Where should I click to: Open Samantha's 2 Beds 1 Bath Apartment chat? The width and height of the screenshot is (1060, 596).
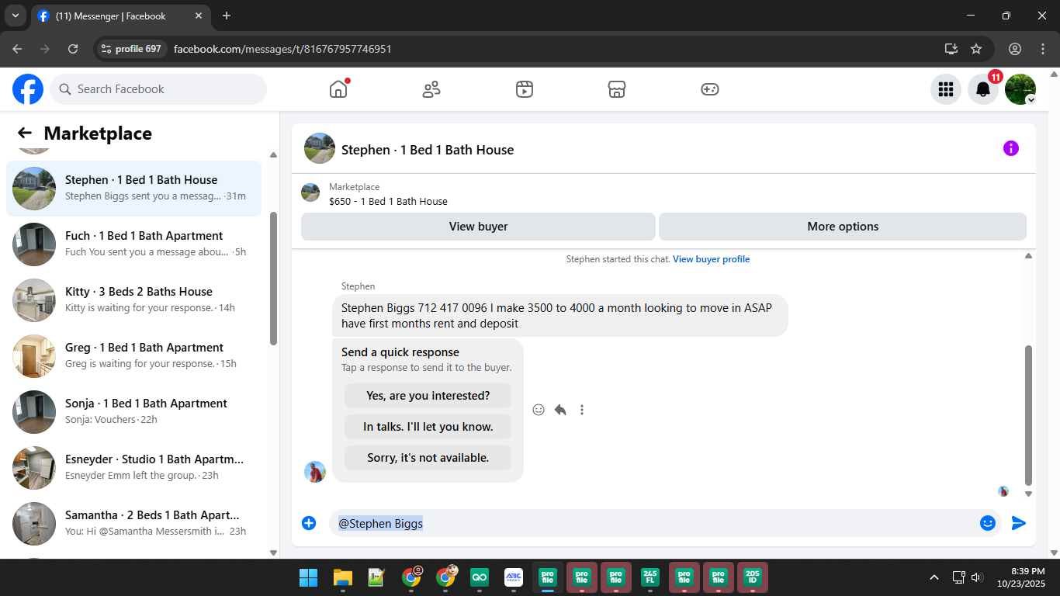click(134, 524)
